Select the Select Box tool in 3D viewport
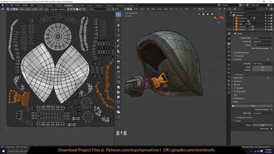The height and width of the screenshot is (154, 274). point(119,15)
